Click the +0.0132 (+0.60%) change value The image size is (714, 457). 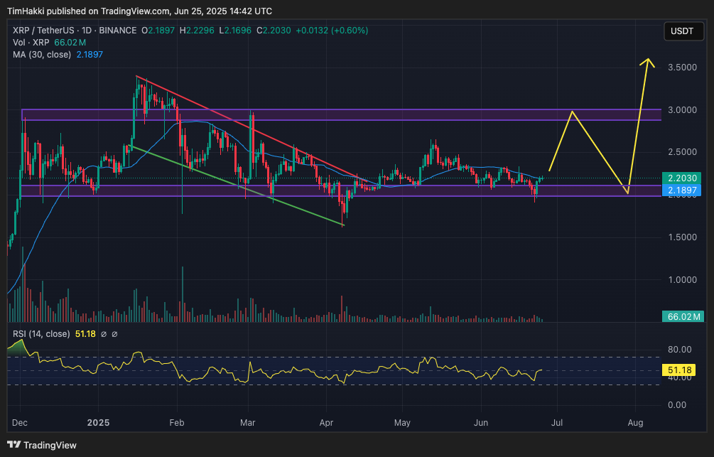pyautogui.click(x=332, y=31)
